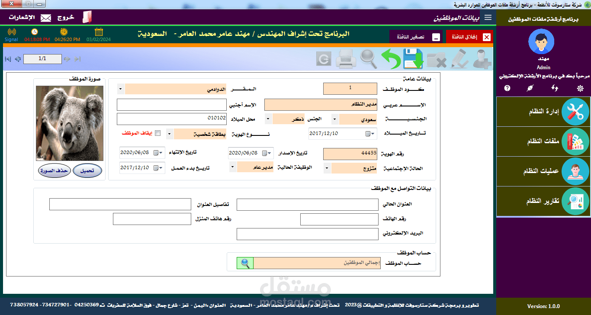This screenshot has width=591, height=315.
Task: Click تصغير النافذة button
Action: [x=416, y=37]
